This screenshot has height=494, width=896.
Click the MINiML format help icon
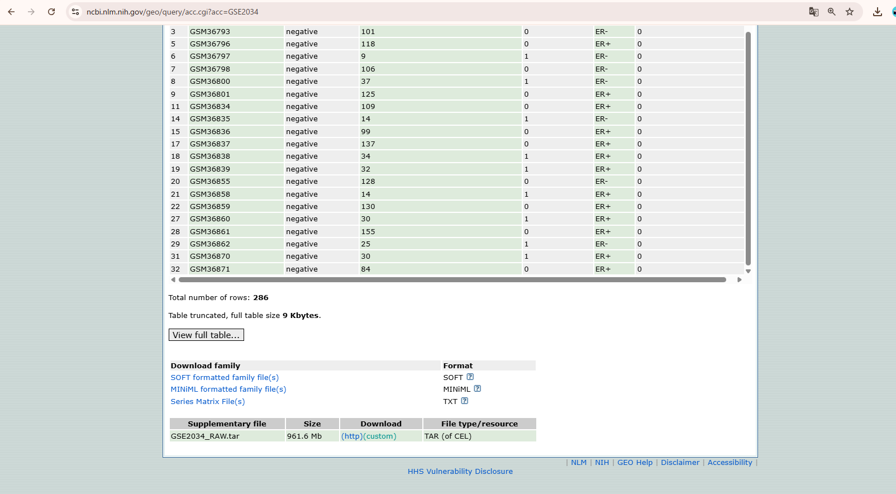(477, 389)
